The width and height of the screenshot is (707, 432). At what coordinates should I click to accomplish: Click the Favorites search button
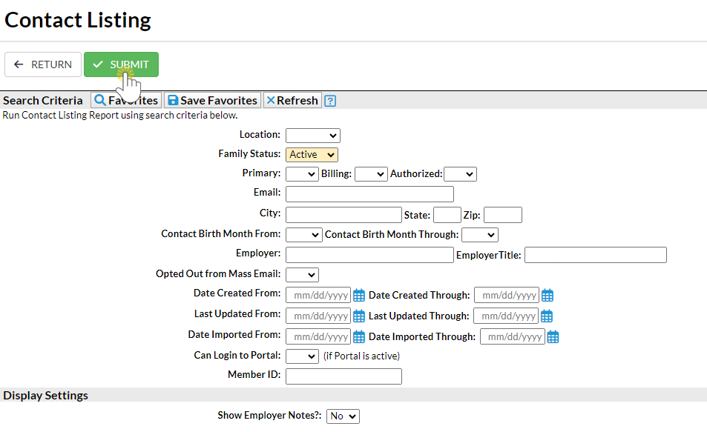pyautogui.click(x=126, y=101)
